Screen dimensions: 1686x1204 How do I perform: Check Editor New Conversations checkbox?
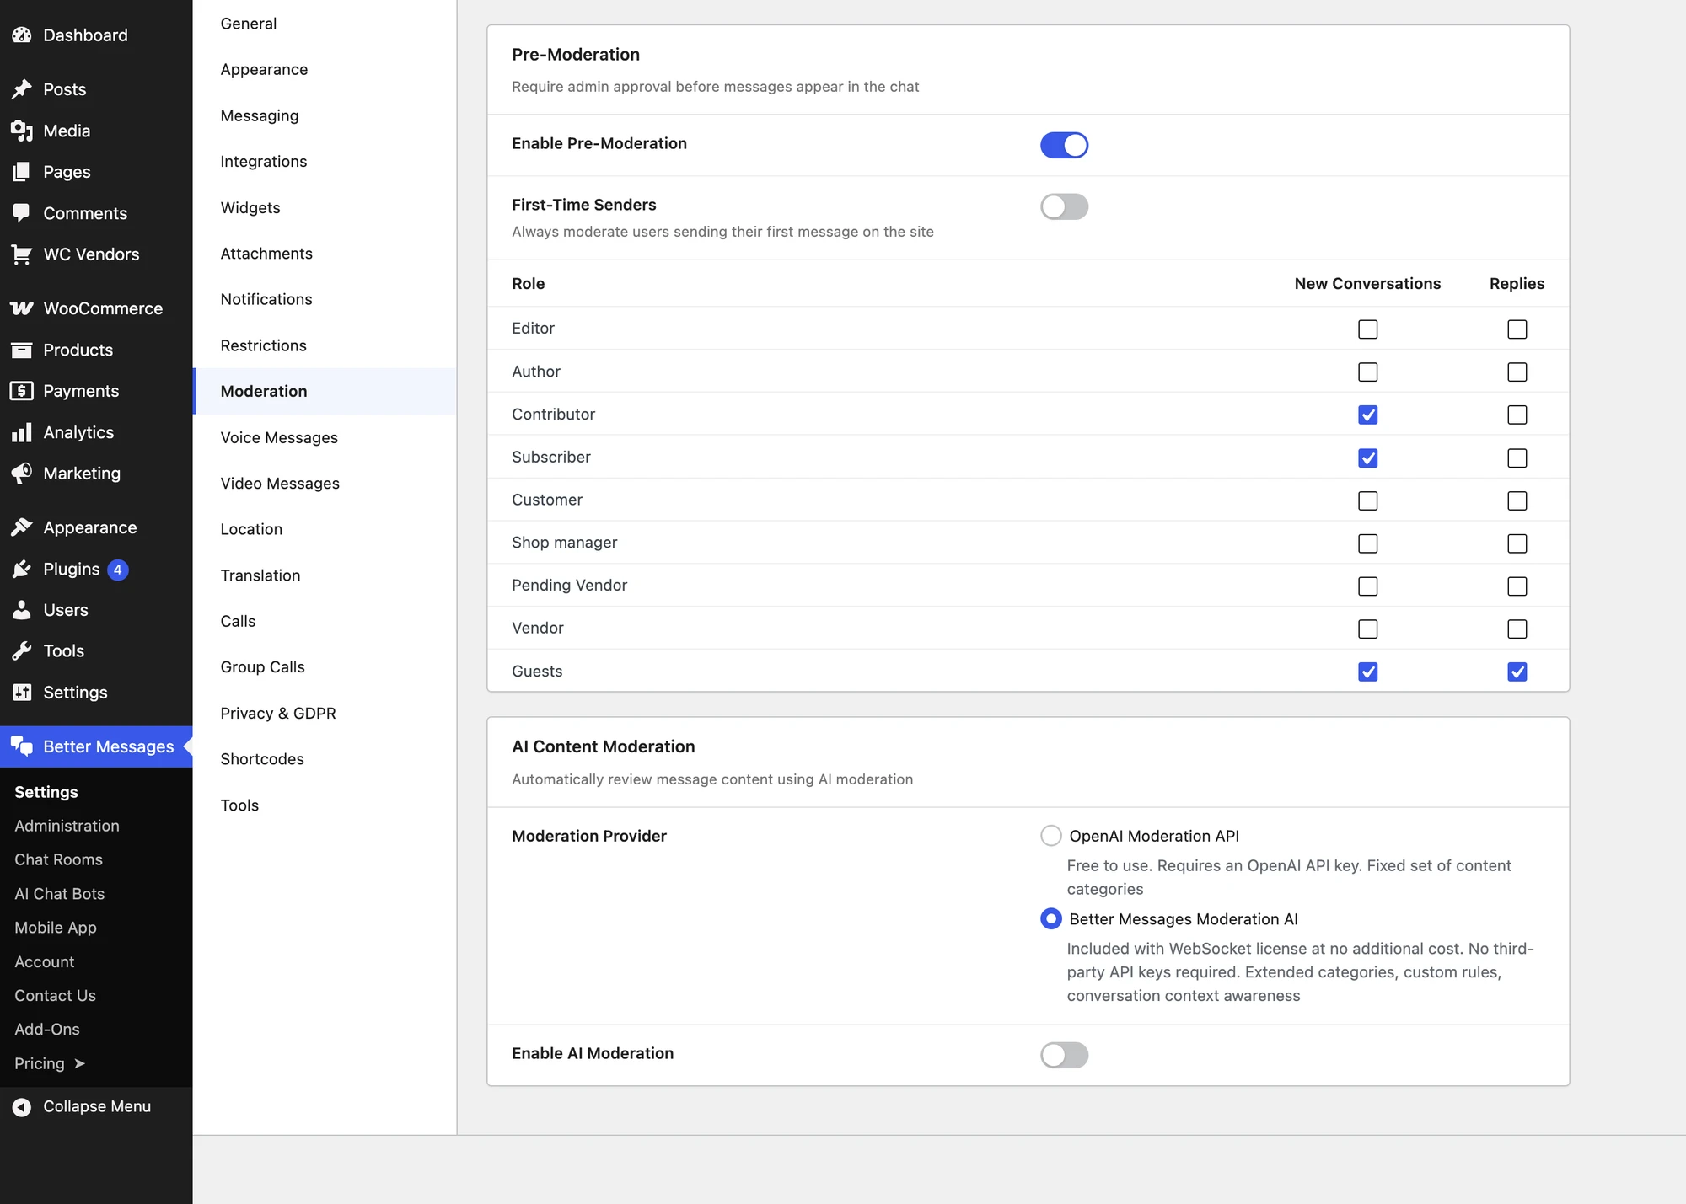[1367, 329]
